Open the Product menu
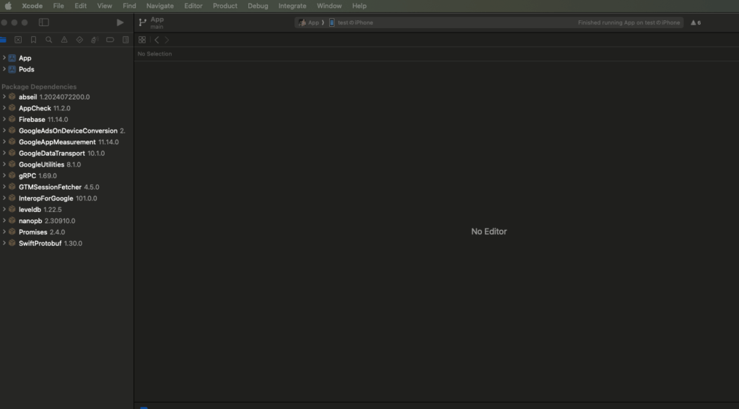The height and width of the screenshot is (409, 739). point(225,6)
